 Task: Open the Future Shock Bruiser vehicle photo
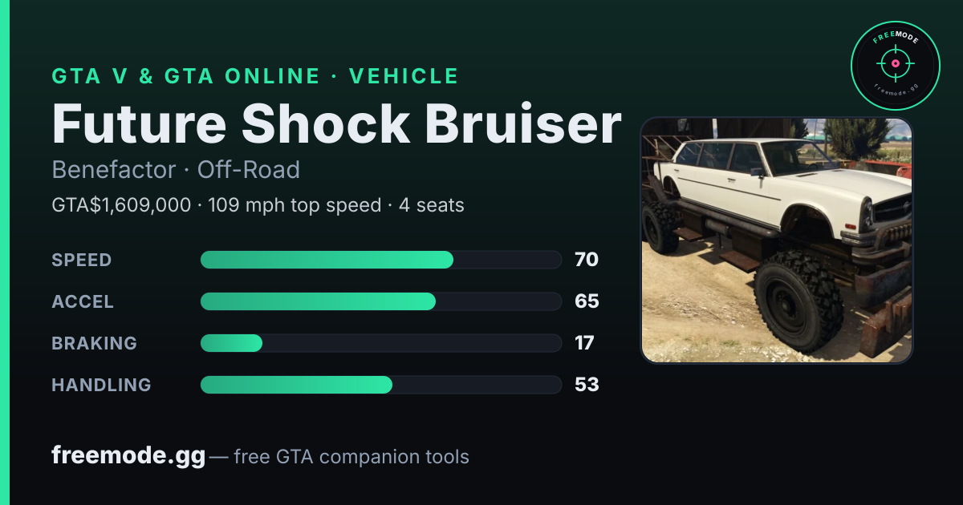(x=777, y=240)
